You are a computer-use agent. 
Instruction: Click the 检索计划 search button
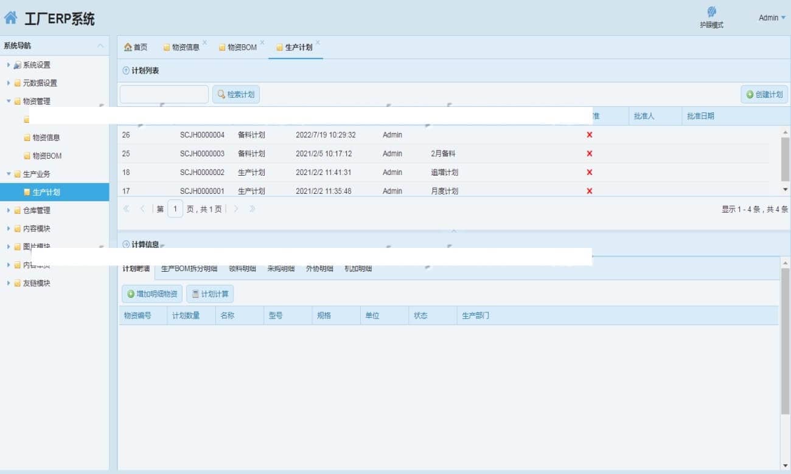point(236,94)
